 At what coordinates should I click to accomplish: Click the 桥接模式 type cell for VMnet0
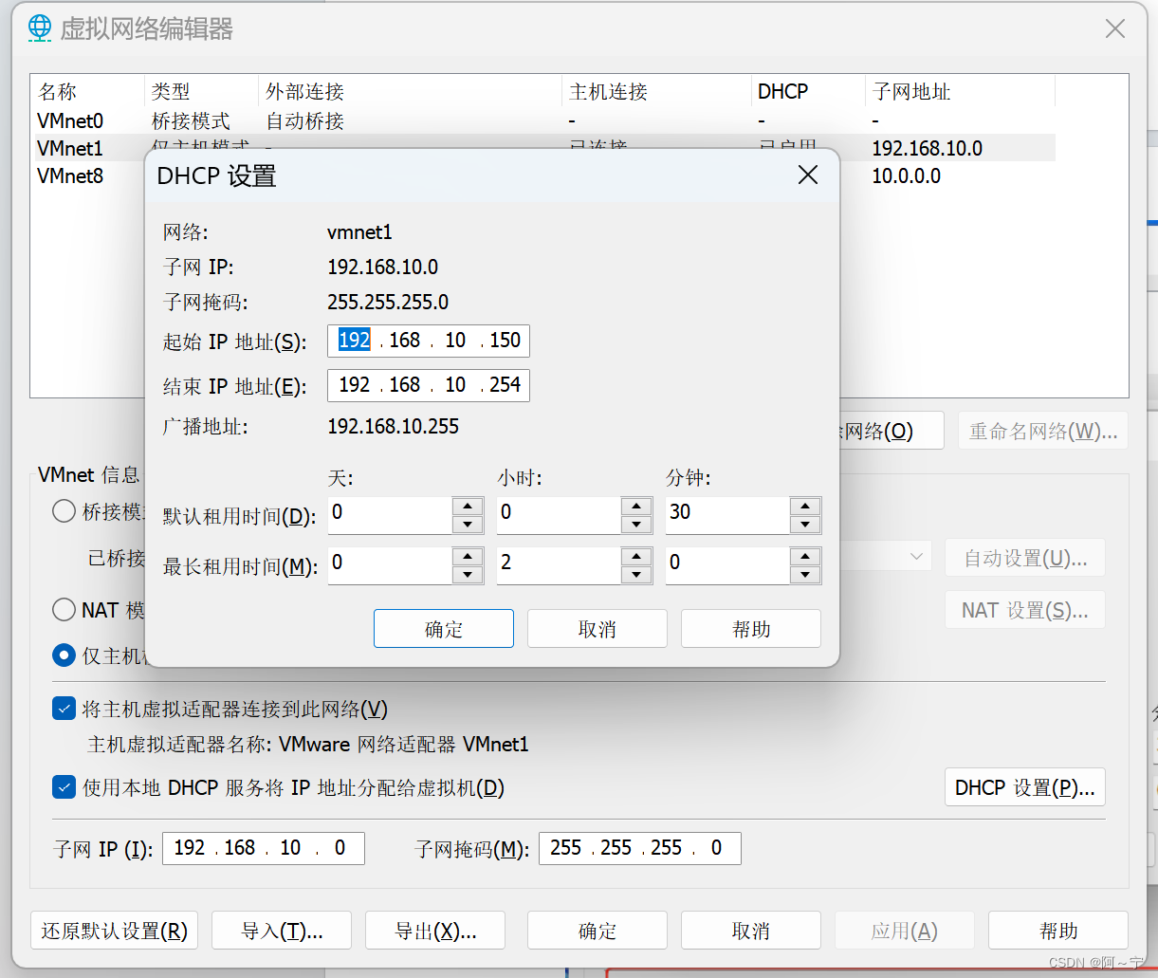[x=191, y=121]
